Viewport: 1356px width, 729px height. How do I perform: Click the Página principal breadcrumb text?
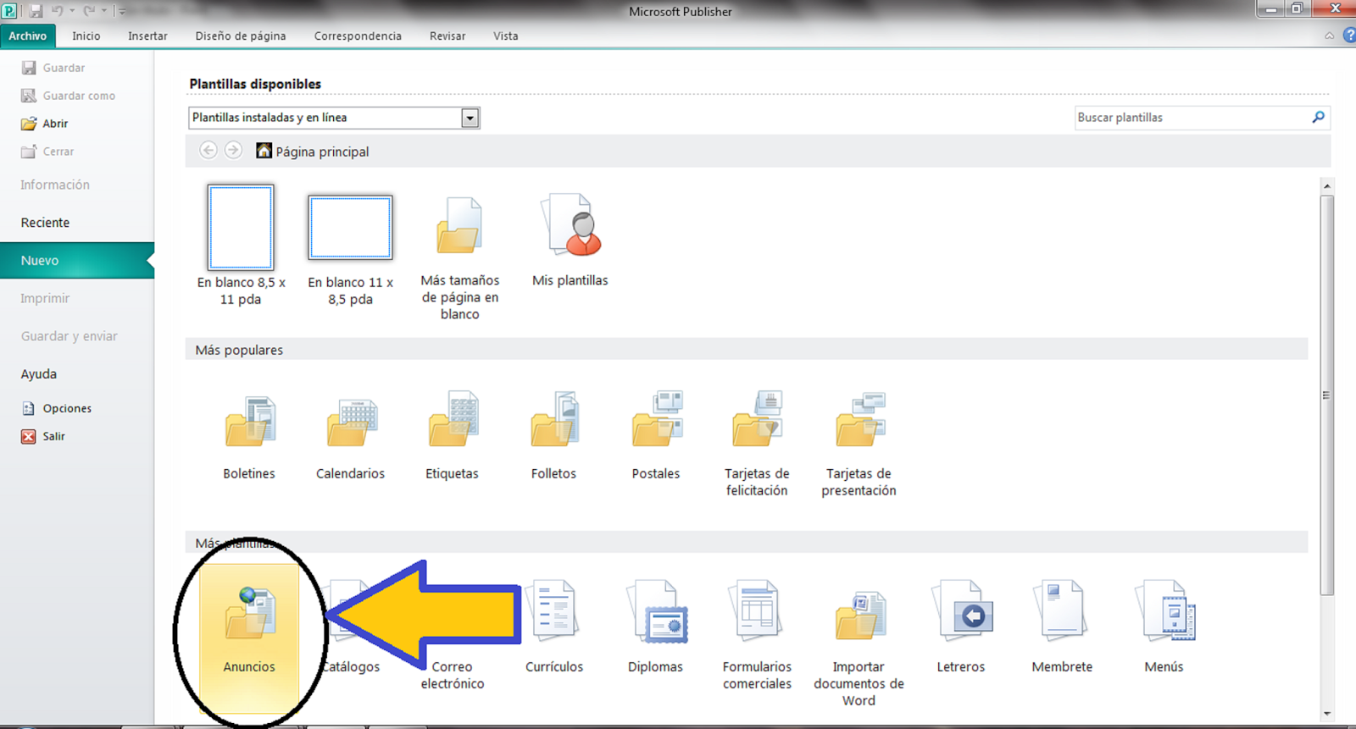tap(322, 152)
